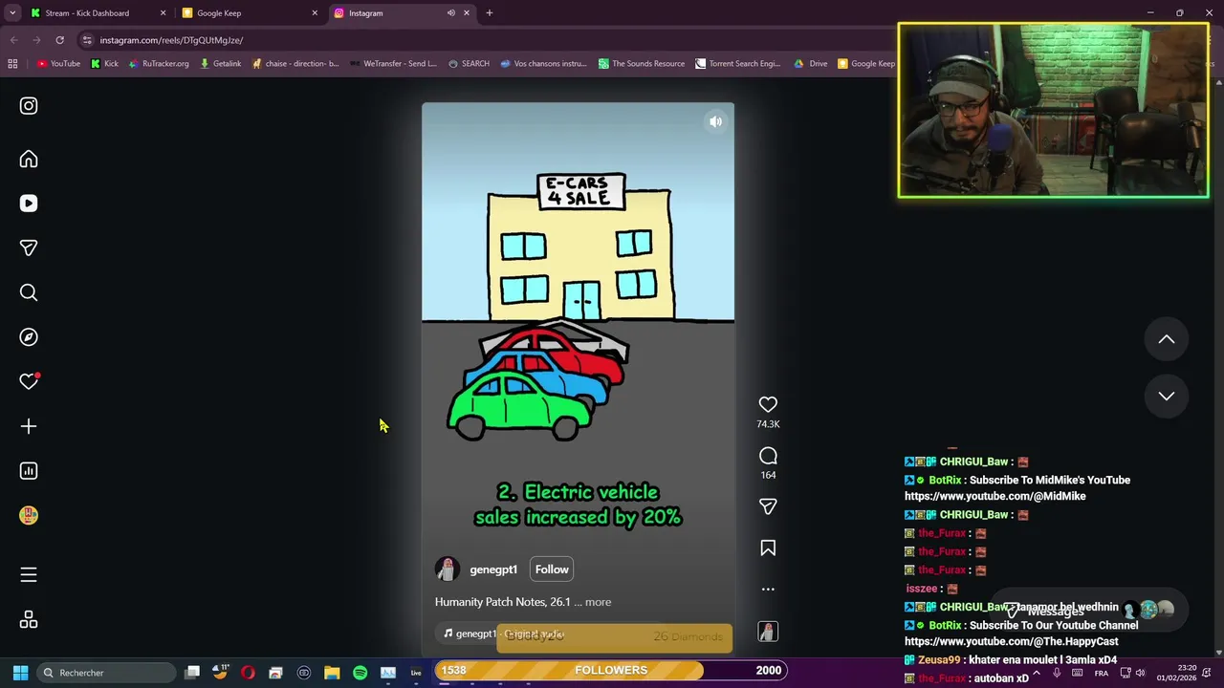This screenshot has width=1224, height=688.
Task: Open Opera browser from the taskbar
Action: [x=248, y=673]
